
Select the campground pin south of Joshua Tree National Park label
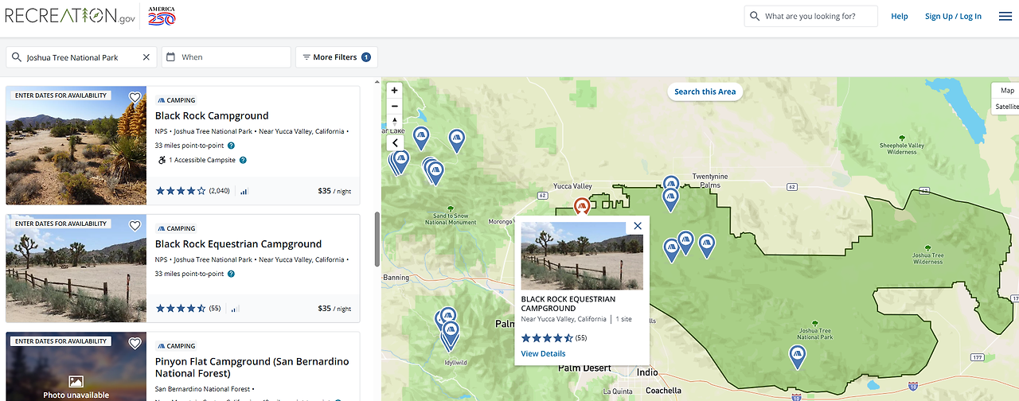(x=797, y=356)
